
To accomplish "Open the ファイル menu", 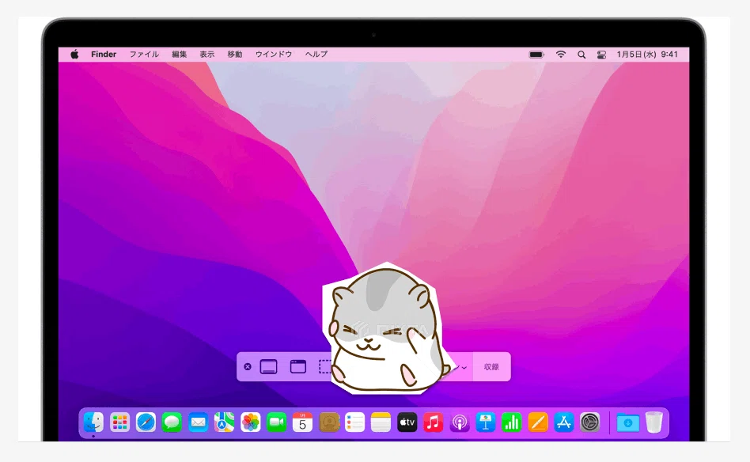I will click(144, 55).
